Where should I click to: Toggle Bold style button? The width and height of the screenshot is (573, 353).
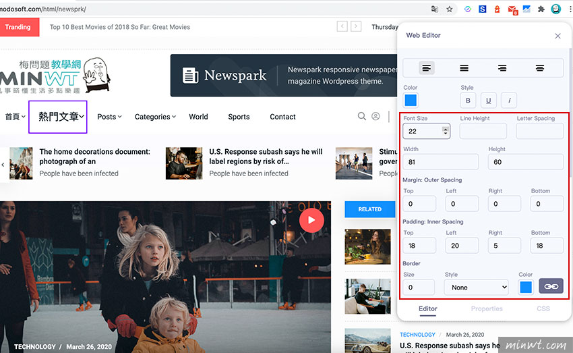click(x=468, y=101)
